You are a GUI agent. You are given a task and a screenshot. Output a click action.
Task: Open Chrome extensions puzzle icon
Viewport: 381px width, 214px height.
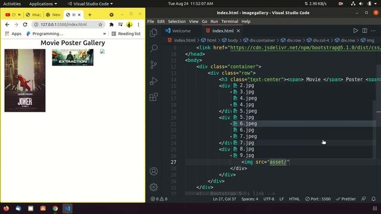click(111, 24)
